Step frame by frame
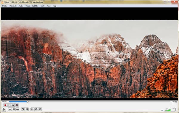The height and width of the screenshot is (113, 179). click(x=17, y=105)
